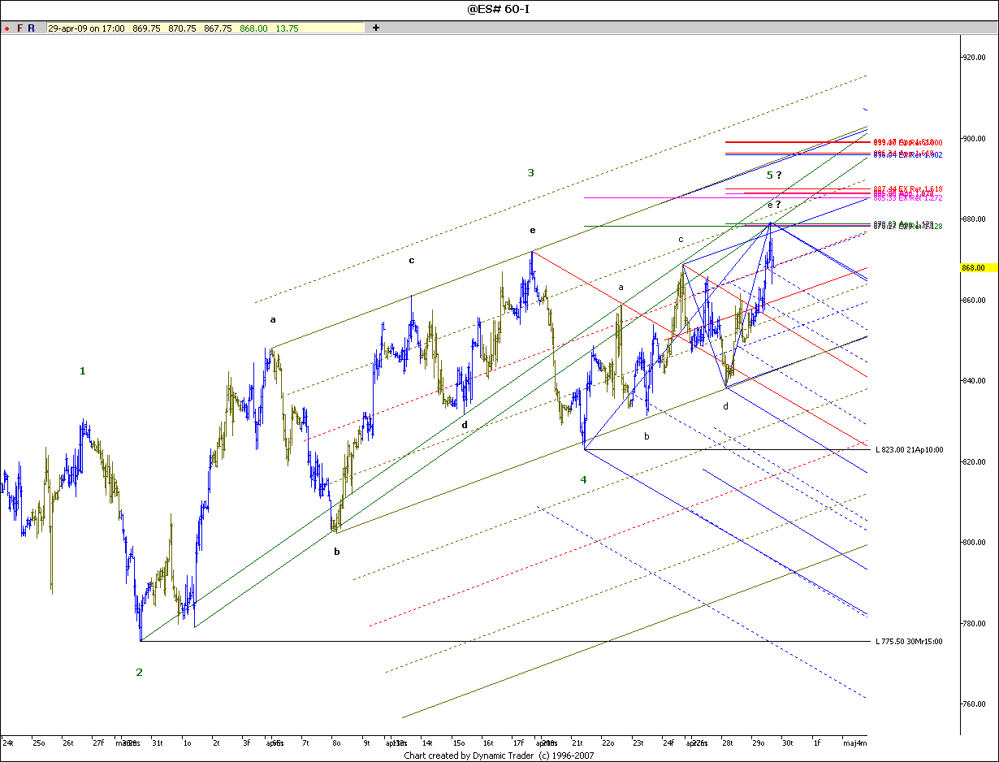Click the 29-apr-09 on 17:00 bar date
This screenshot has width=999, height=762.
coord(86,28)
